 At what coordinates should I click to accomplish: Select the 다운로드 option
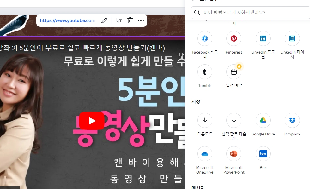204,120
